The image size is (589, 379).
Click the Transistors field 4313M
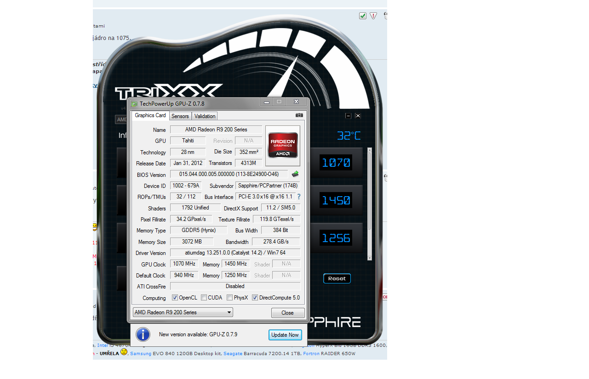pos(249,163)
